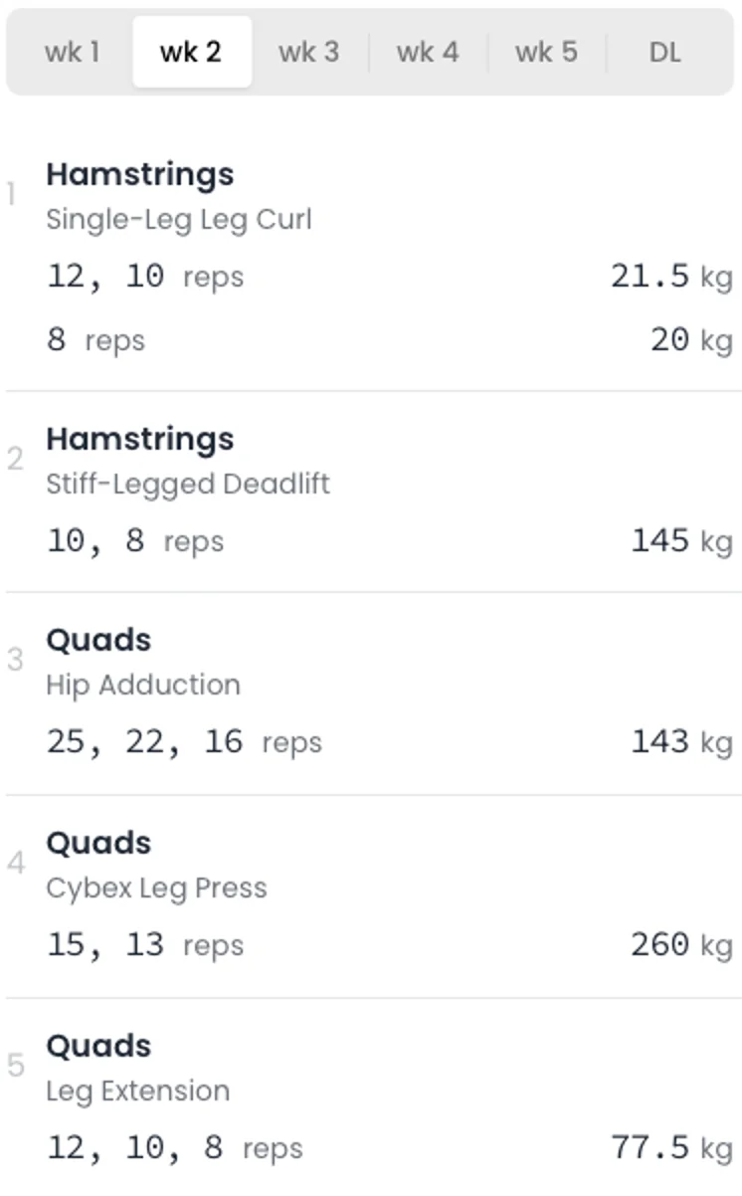The width and height of the screenshot is (742, 1196).
Task: Go to the wk 4 tab
Action: tap(428, 52)
